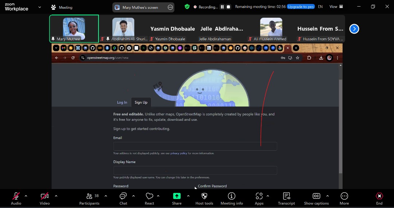Open a new browser tab with plus
The width and height of the screenshot is (394, 208).
tap(296, 48)
